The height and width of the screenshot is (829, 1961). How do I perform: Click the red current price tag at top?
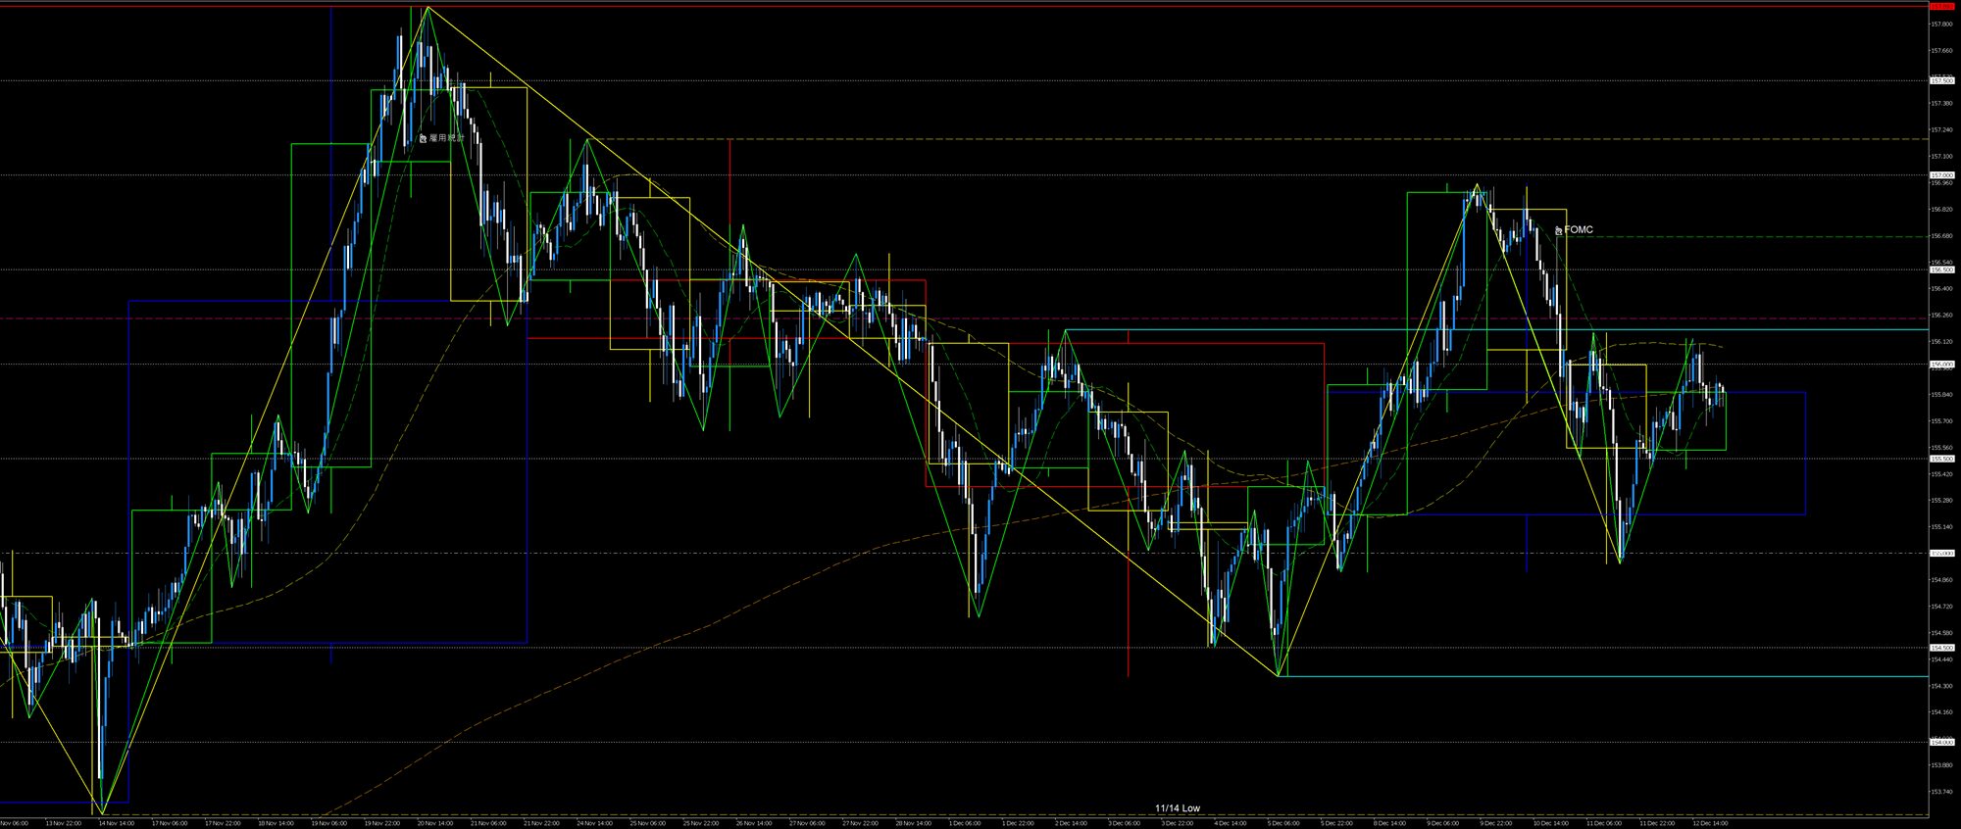coord(1941,7)
